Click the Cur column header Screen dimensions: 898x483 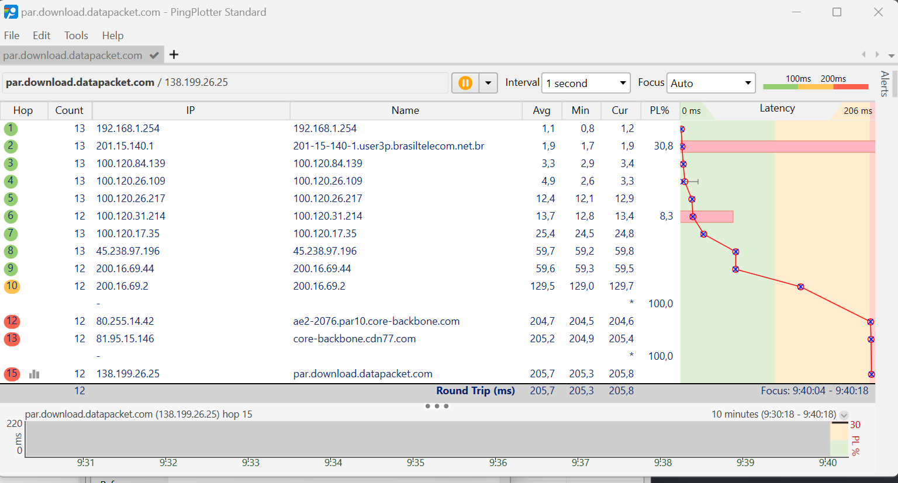(x=620, y=110)
